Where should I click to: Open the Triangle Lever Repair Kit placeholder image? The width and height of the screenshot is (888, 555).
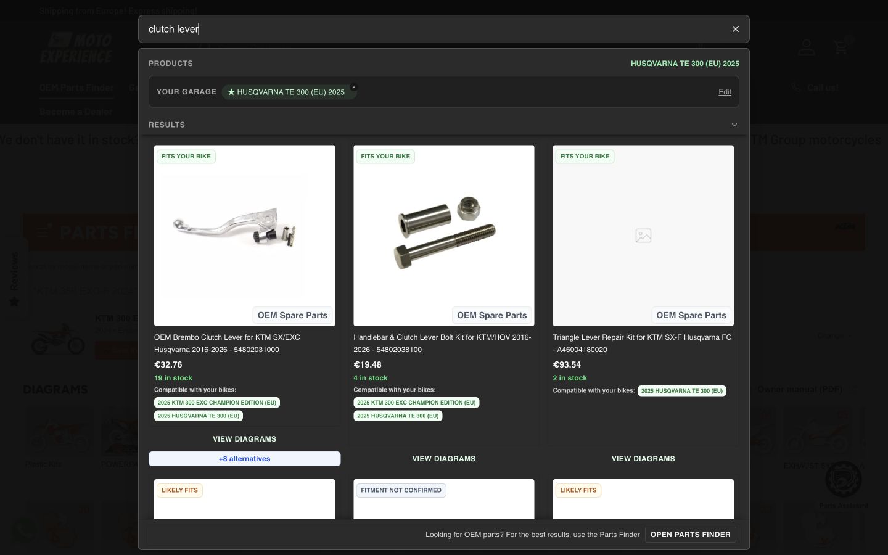click(x=643, y=236)
